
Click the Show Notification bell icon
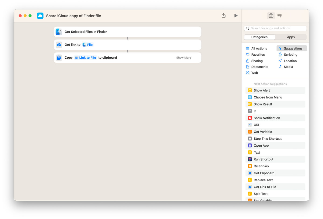250,118
